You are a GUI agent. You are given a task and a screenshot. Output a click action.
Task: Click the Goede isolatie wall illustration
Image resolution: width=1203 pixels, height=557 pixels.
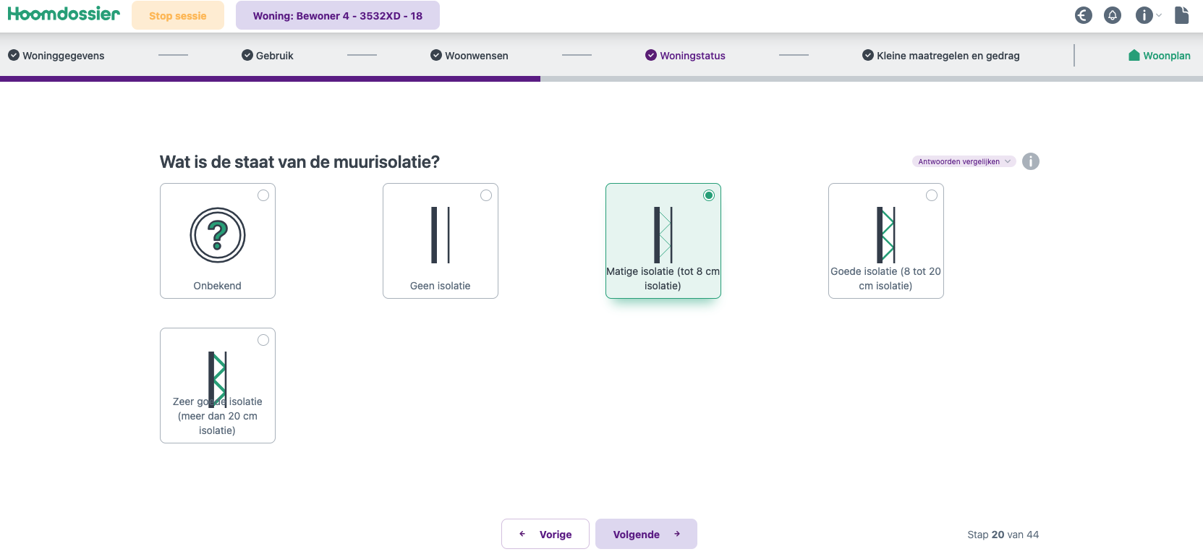point(885,235)
